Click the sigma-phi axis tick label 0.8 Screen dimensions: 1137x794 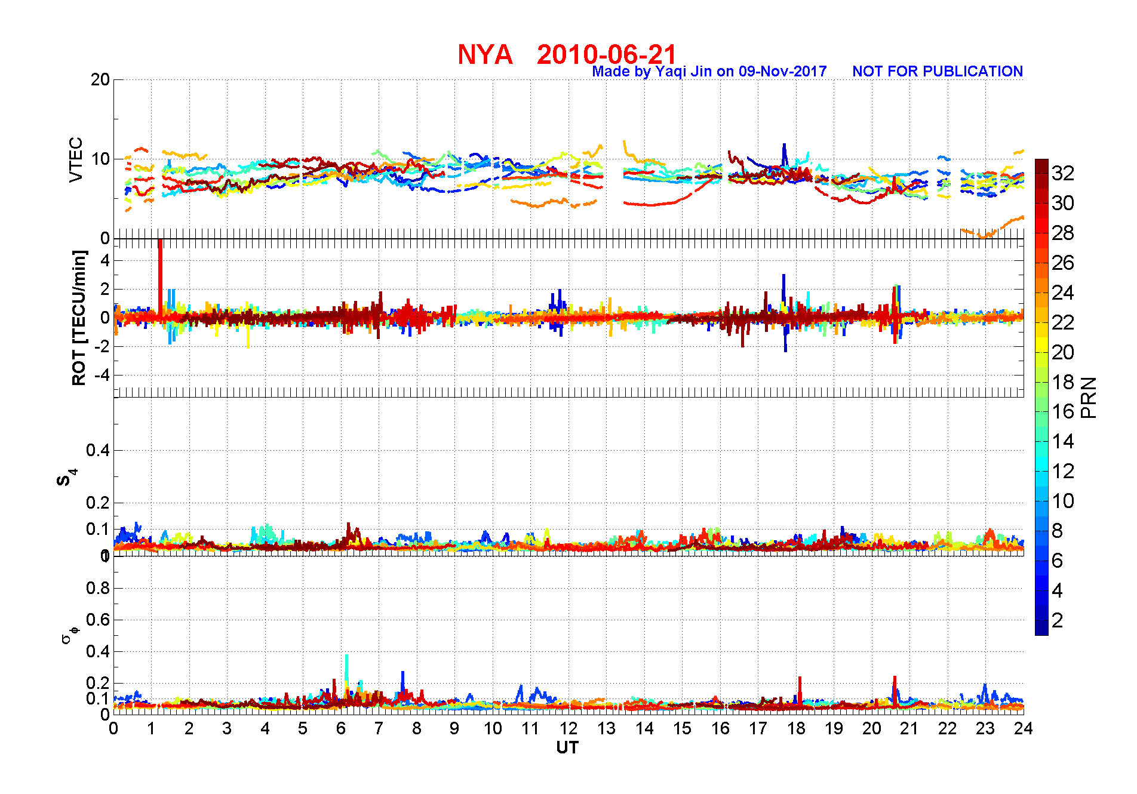[99, 588]
